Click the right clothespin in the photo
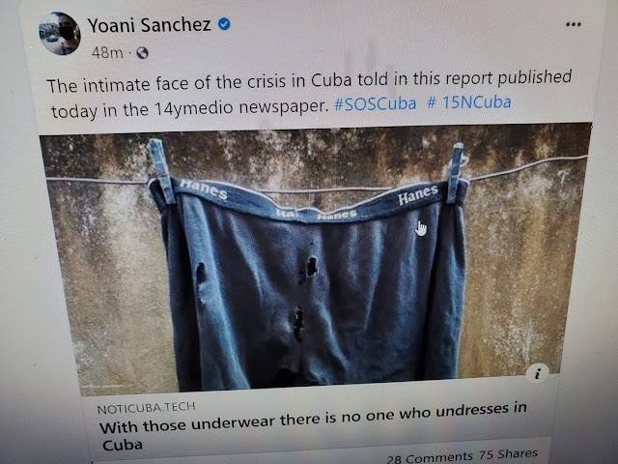The height and width of the screenshot is (464, 618). pos(456,172)
